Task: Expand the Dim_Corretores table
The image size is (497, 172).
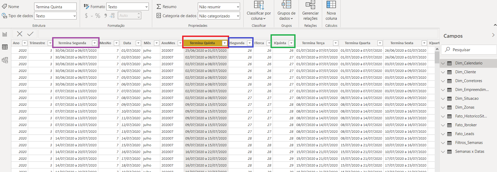Action: click(x=443, y=81)
